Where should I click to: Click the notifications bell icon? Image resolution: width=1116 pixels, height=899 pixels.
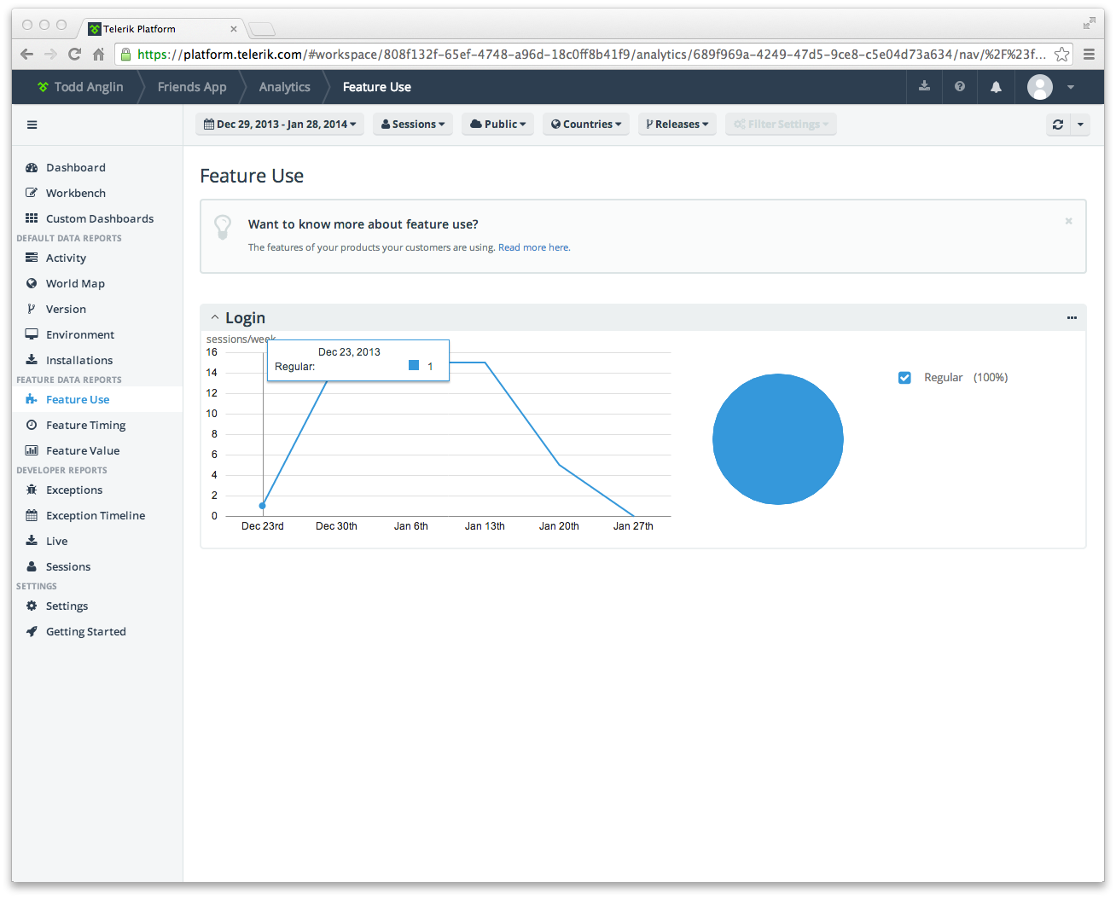pyautogui.click(x=996, y=86)
